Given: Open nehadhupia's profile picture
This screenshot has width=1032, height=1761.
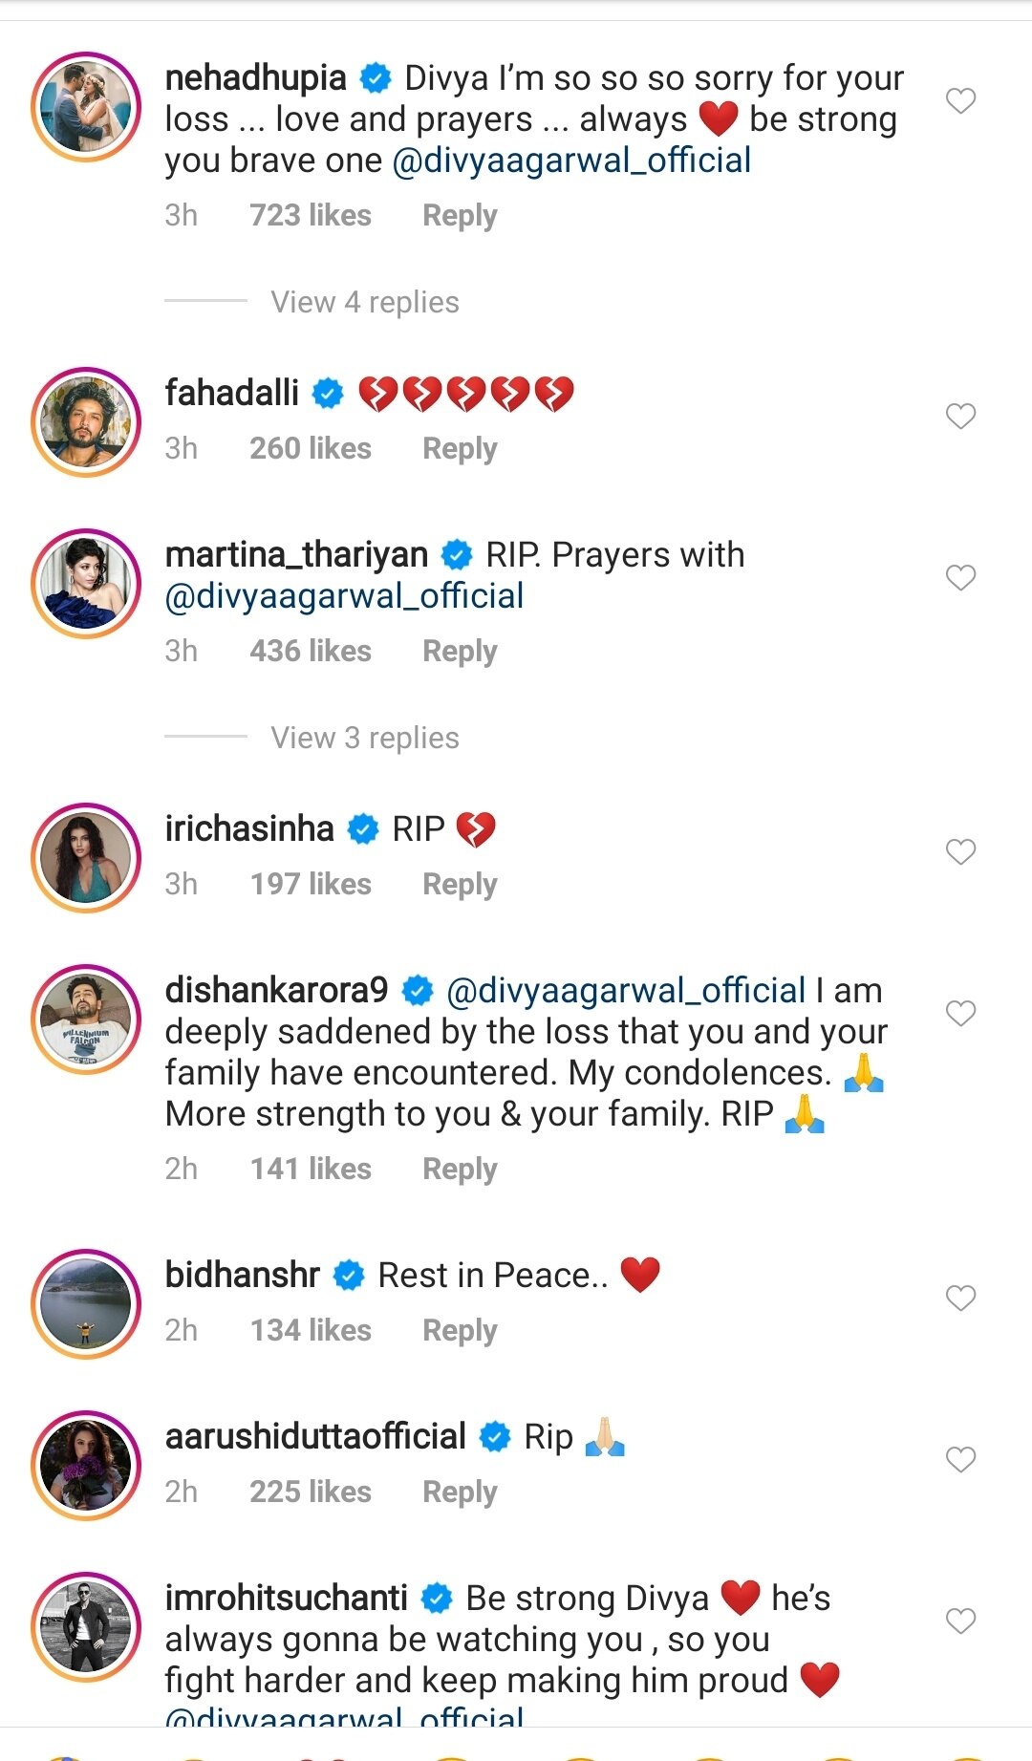Looking at the screenshot, I should [86, 107].
